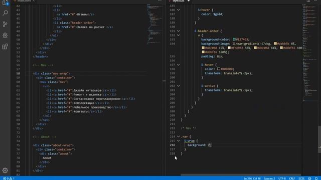The width and height of the screenshot is (321, 180).
Task: Click 'nav-wrap' class on line 58
Action: point(60,73)
